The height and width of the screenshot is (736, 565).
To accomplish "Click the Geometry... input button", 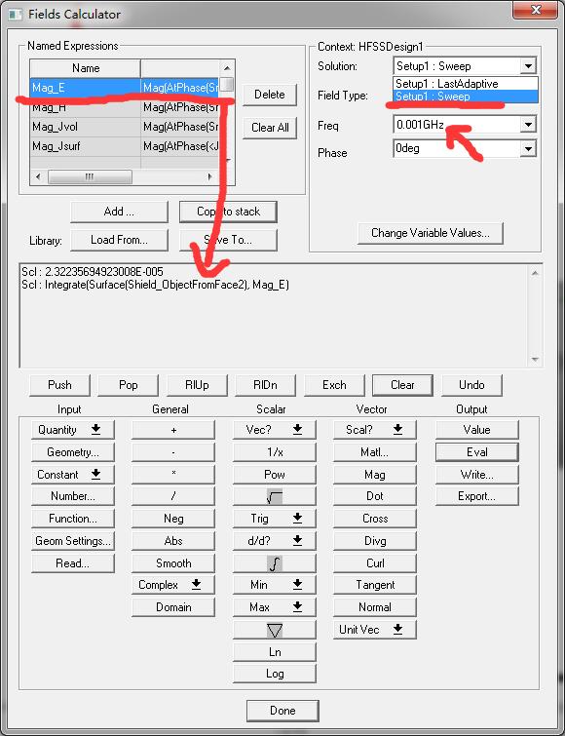I will [x=73, y=452].
